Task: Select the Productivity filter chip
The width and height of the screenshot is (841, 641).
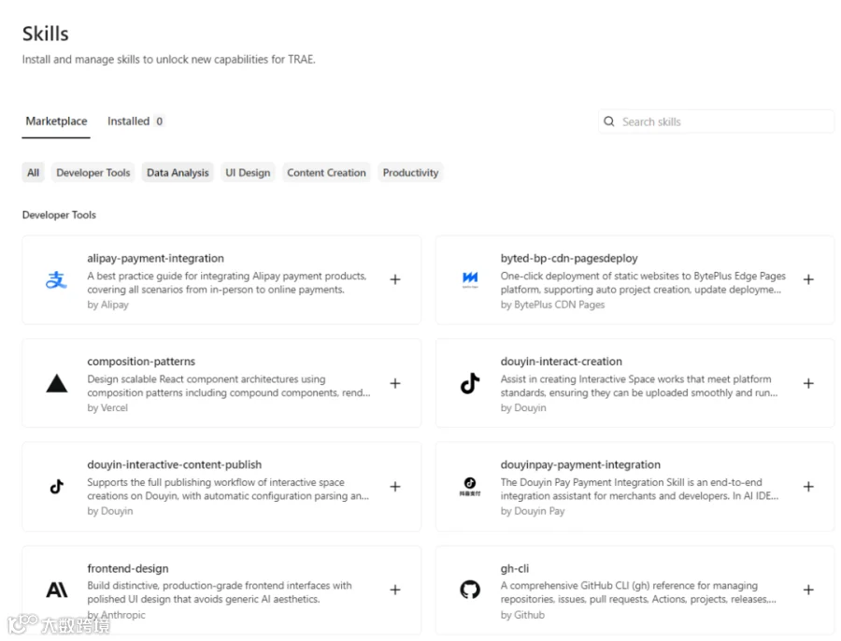Action: (x=410, y=173)
